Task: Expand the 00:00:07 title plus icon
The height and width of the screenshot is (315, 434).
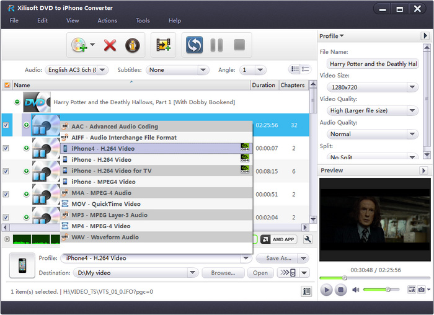Action: (x=26, y=148)
